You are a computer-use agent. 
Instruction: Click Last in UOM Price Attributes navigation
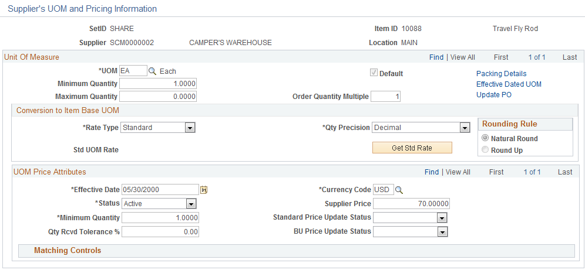coord(565,172)
